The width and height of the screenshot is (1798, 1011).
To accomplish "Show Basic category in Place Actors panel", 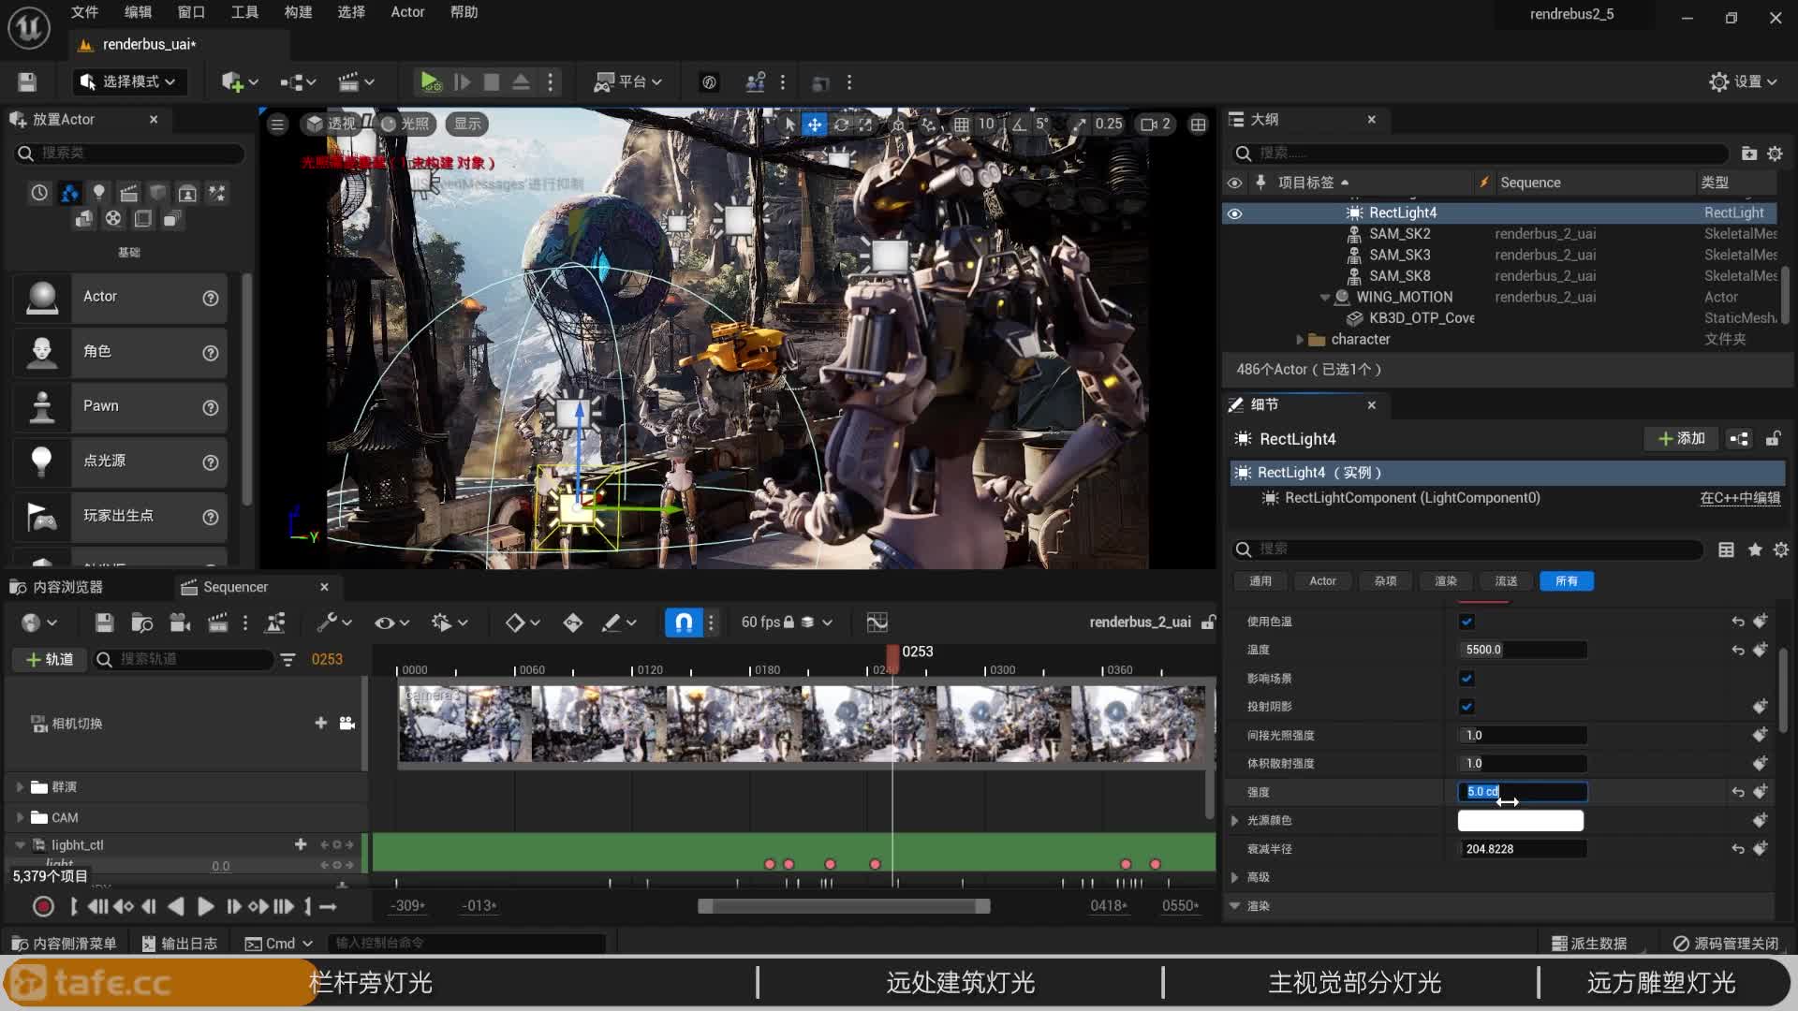I will [69, 193].
